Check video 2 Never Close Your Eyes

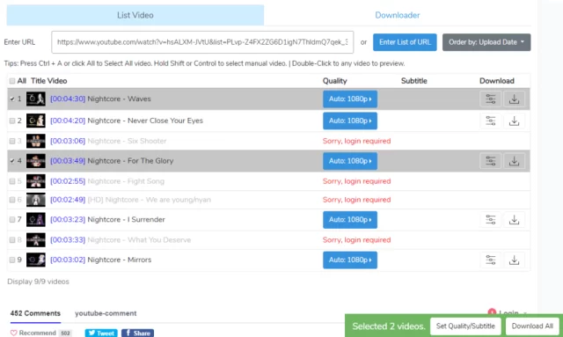point(12,121)
